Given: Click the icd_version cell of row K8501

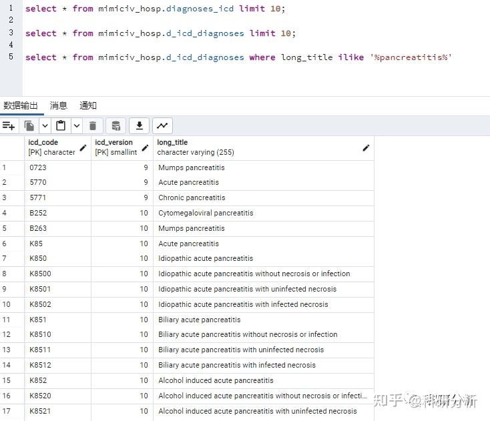Looking at the screenshot, I should pos(122,290).
